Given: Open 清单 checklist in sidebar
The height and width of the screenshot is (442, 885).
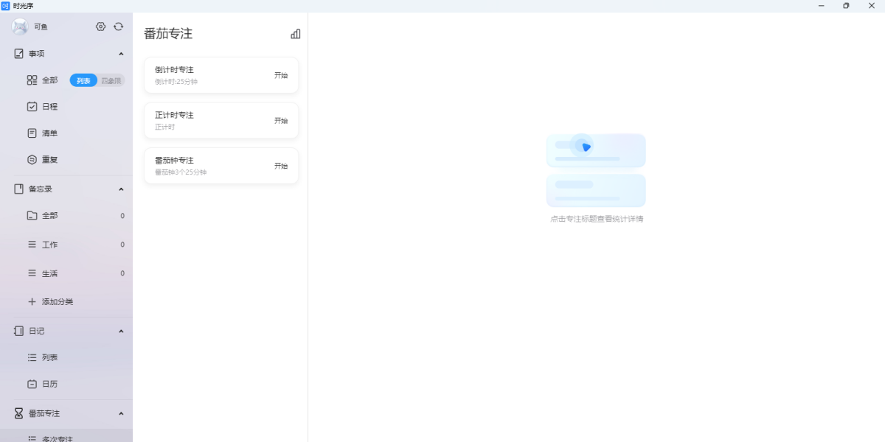Looking at the screenshot, I should click(49, 133).
